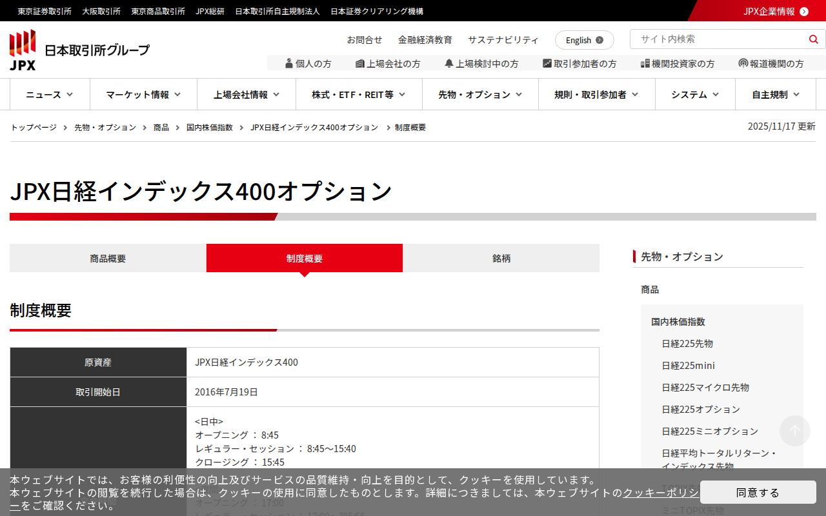Open the サステナビリティ link

click(503, 39)
